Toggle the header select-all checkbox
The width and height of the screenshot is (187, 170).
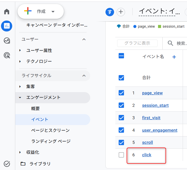coord(121,56)
